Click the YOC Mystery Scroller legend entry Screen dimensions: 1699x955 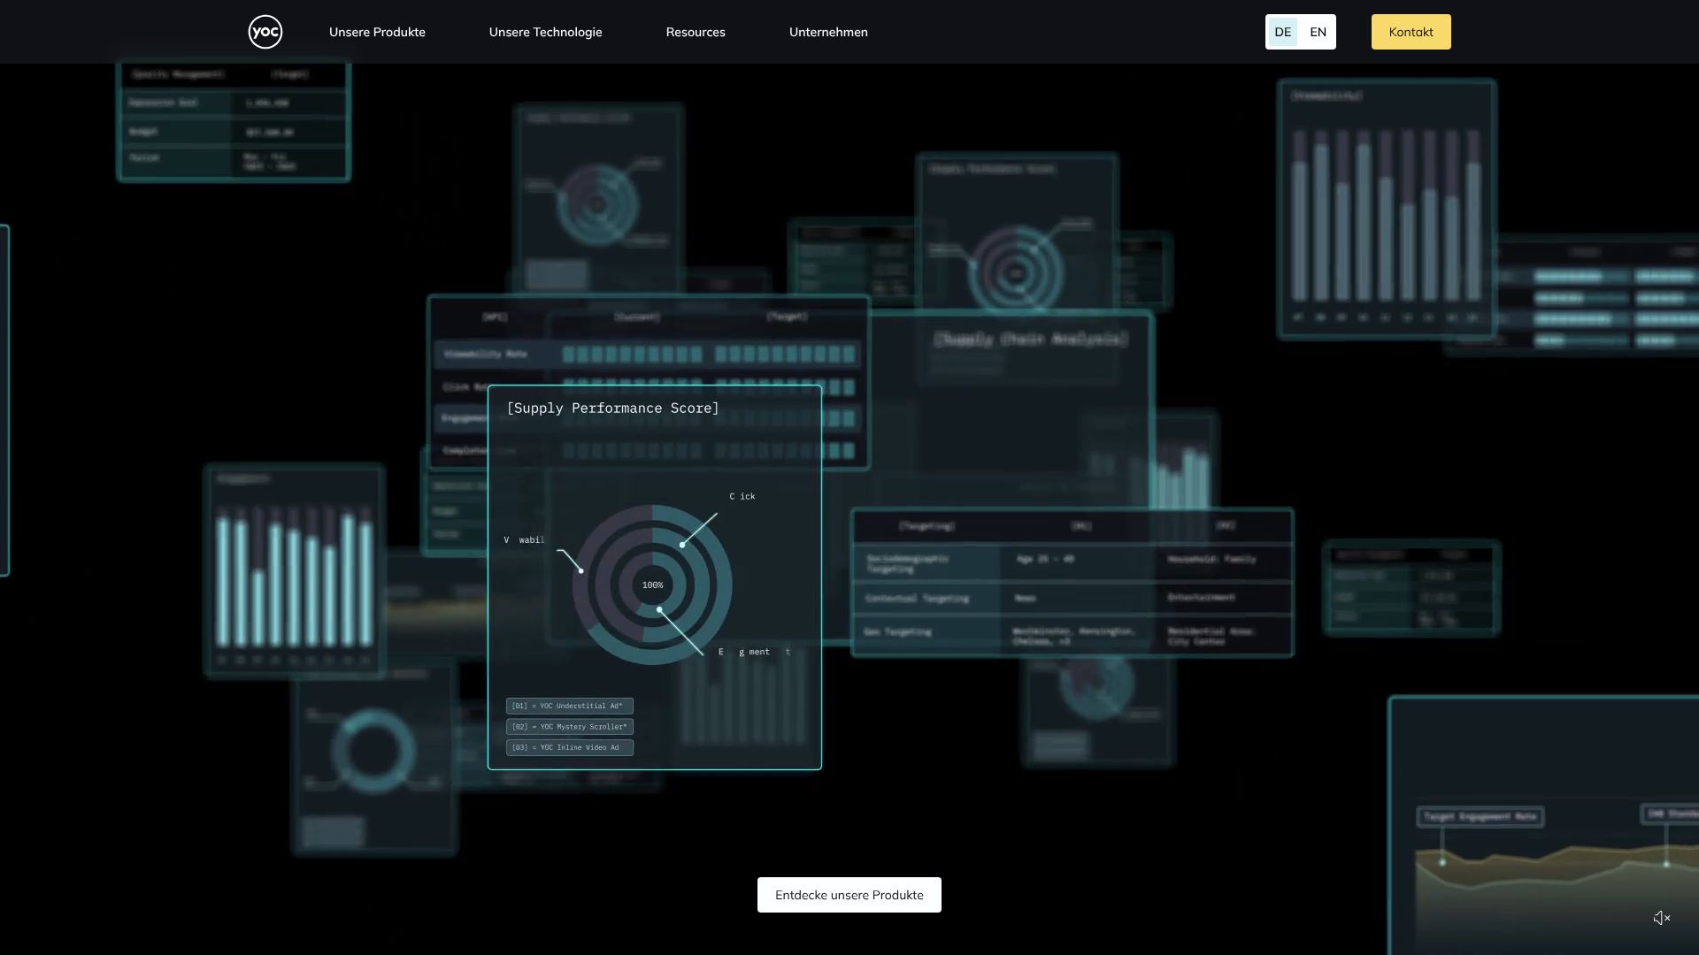(570, 727)
